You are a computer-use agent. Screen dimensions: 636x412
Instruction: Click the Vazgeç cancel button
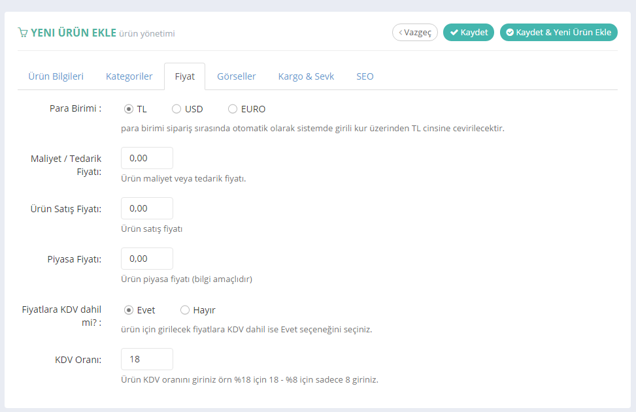[x=415, y=33]
